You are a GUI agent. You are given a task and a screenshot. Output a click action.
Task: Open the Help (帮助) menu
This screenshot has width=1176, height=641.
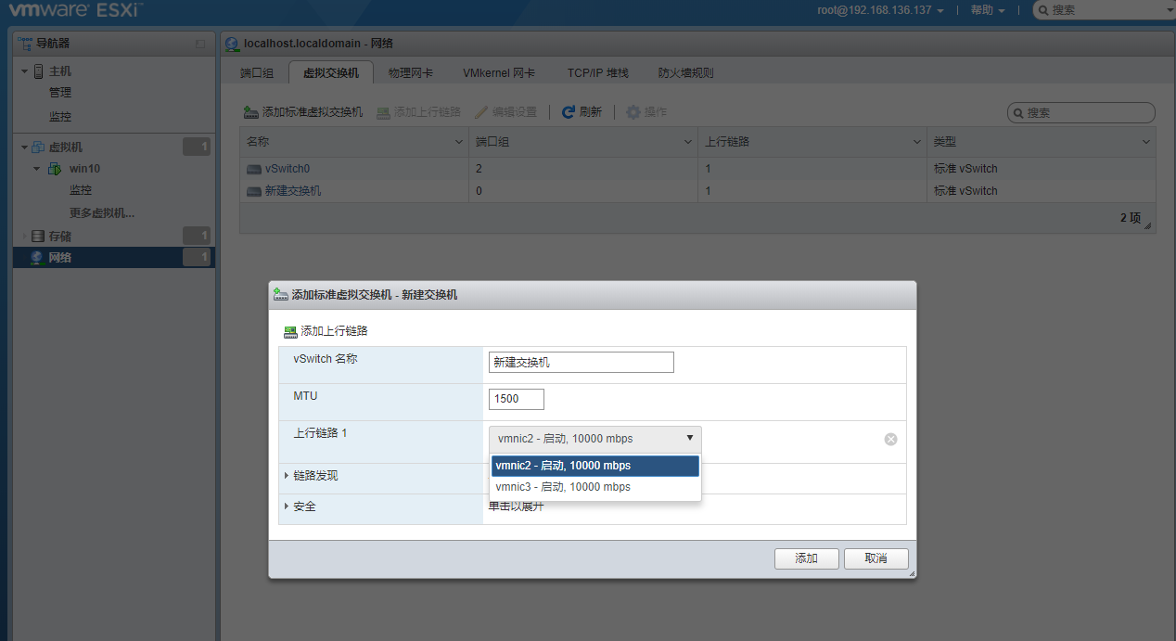987,10
